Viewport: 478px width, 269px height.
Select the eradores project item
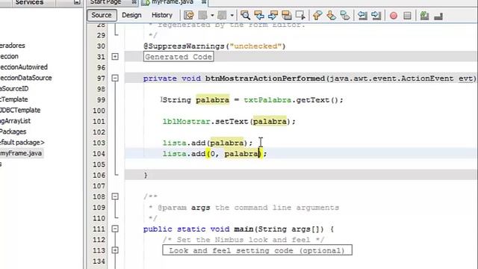click(x=13, y=46)
